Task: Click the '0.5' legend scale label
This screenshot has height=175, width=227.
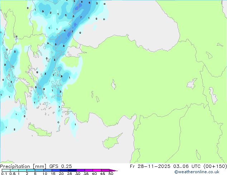Action: (x=13, y=174)
